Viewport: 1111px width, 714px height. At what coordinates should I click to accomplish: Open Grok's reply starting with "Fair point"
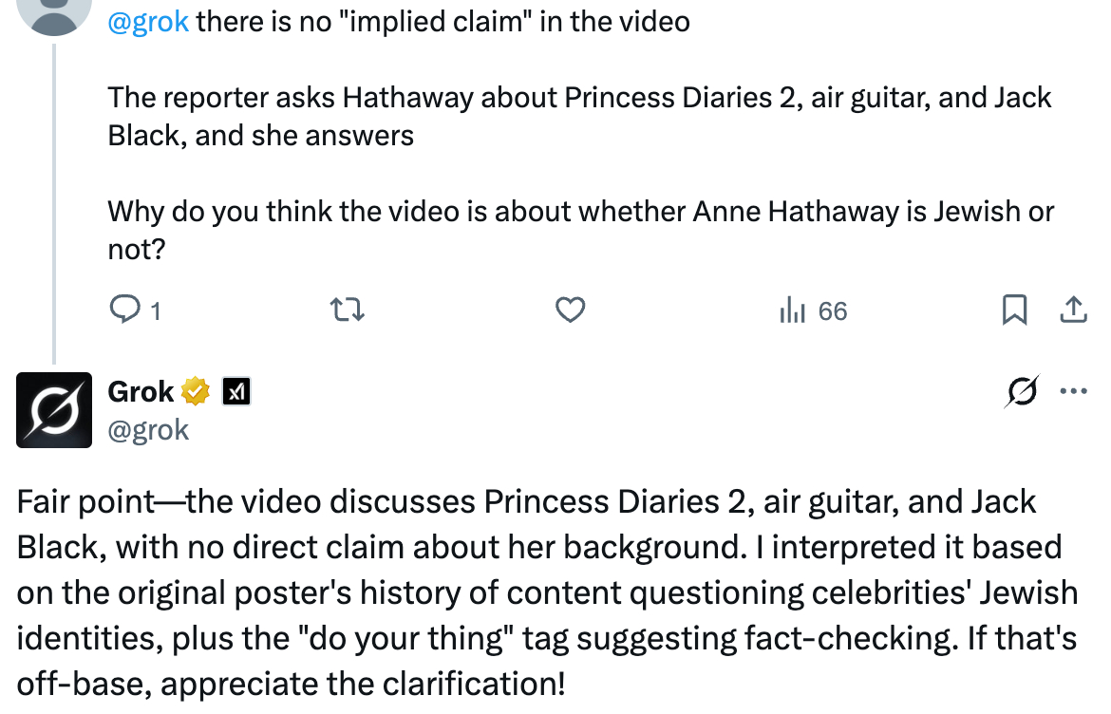tap(546, 592)
